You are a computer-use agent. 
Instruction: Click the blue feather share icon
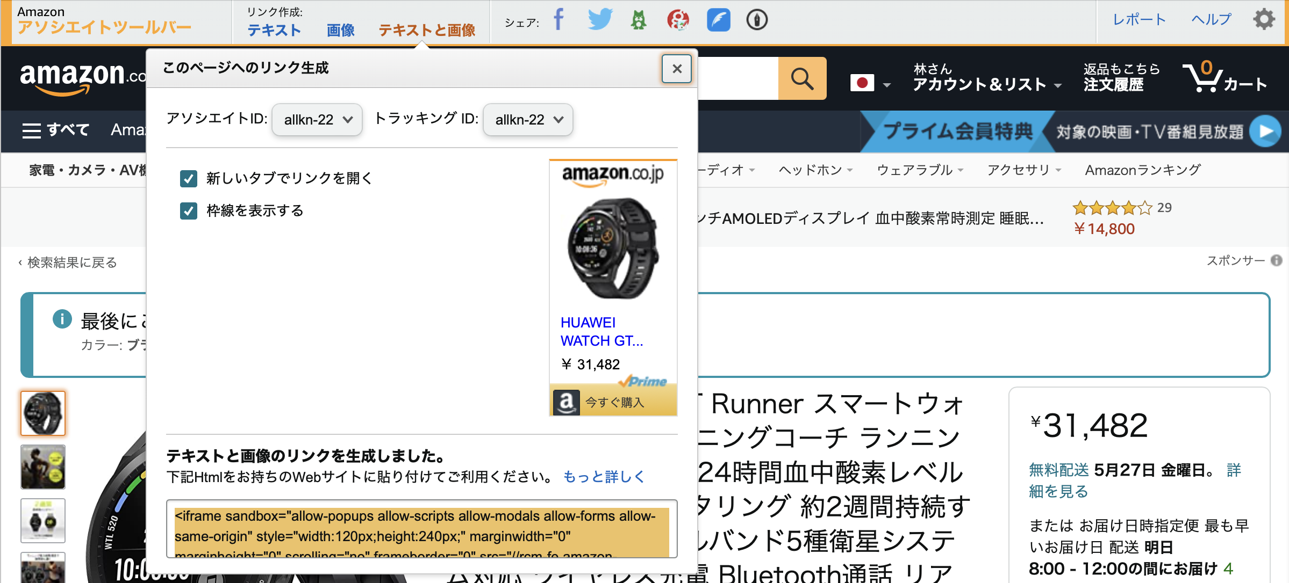click(x=718, y=20)
